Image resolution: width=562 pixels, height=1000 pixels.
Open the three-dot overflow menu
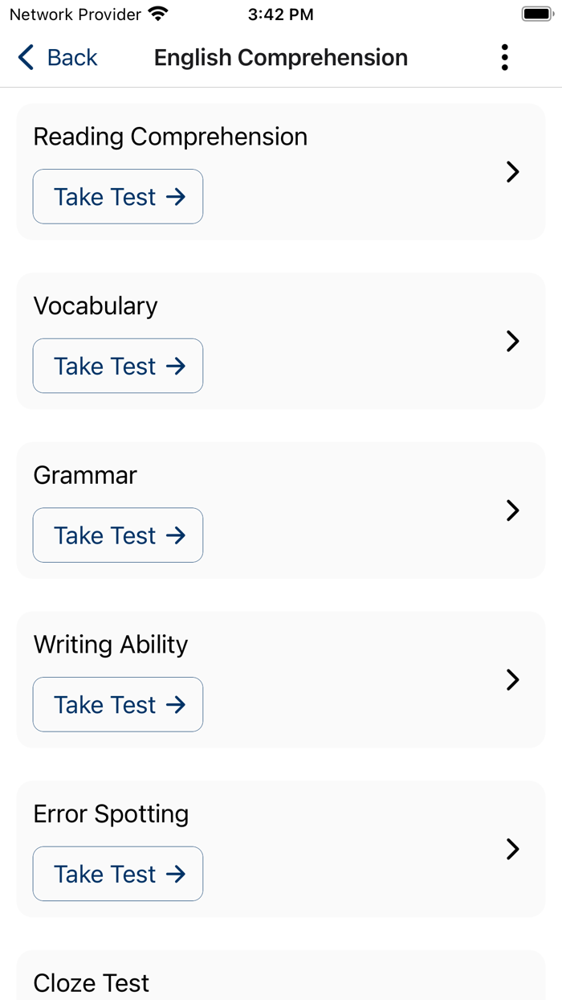click(505, 57)
